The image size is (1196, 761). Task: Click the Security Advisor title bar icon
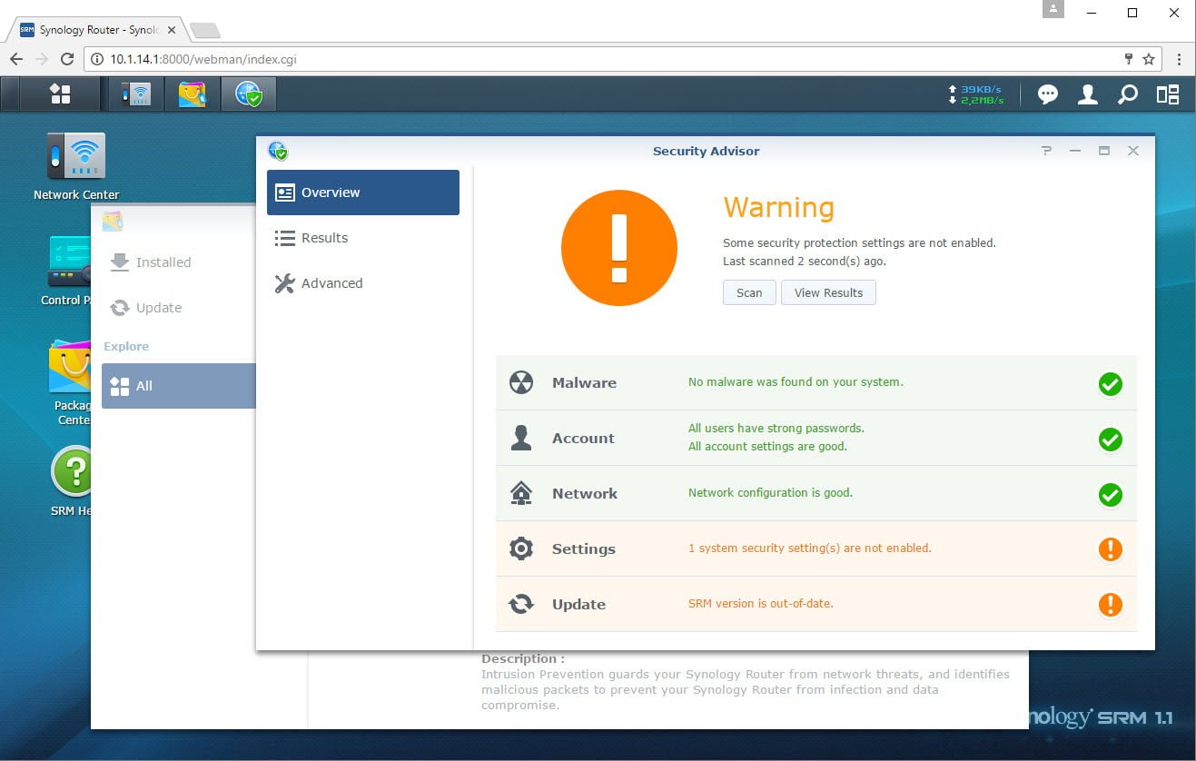click(278, 151)
